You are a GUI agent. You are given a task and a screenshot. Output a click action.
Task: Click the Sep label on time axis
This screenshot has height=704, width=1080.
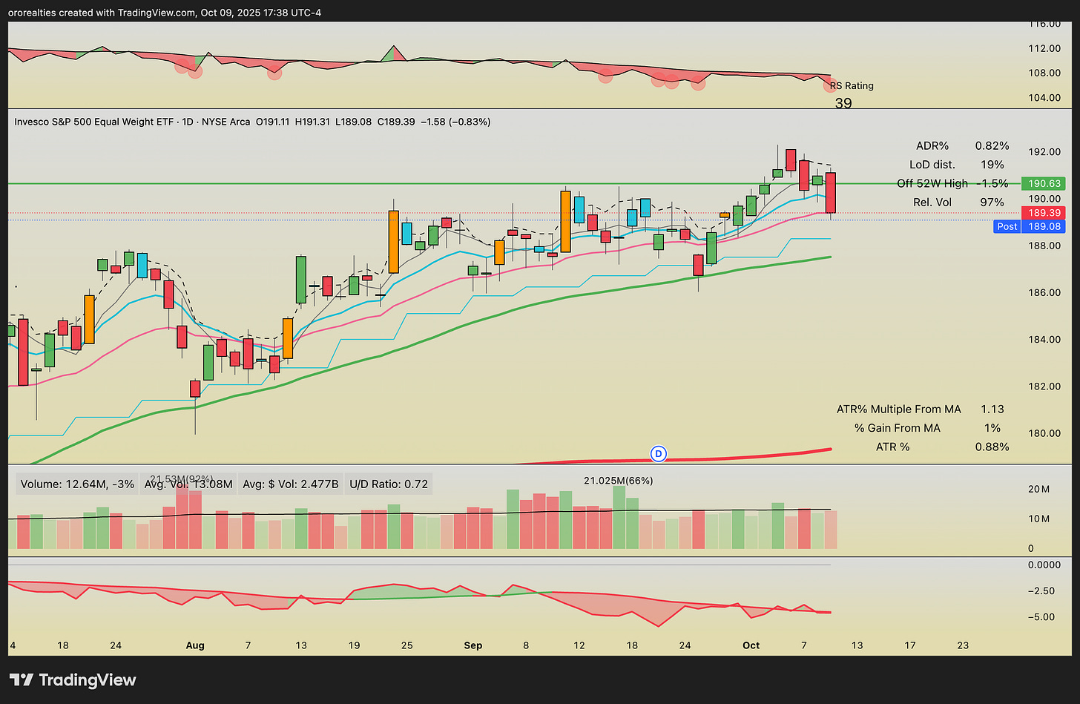pyautogui.click(x=473, y=645)
